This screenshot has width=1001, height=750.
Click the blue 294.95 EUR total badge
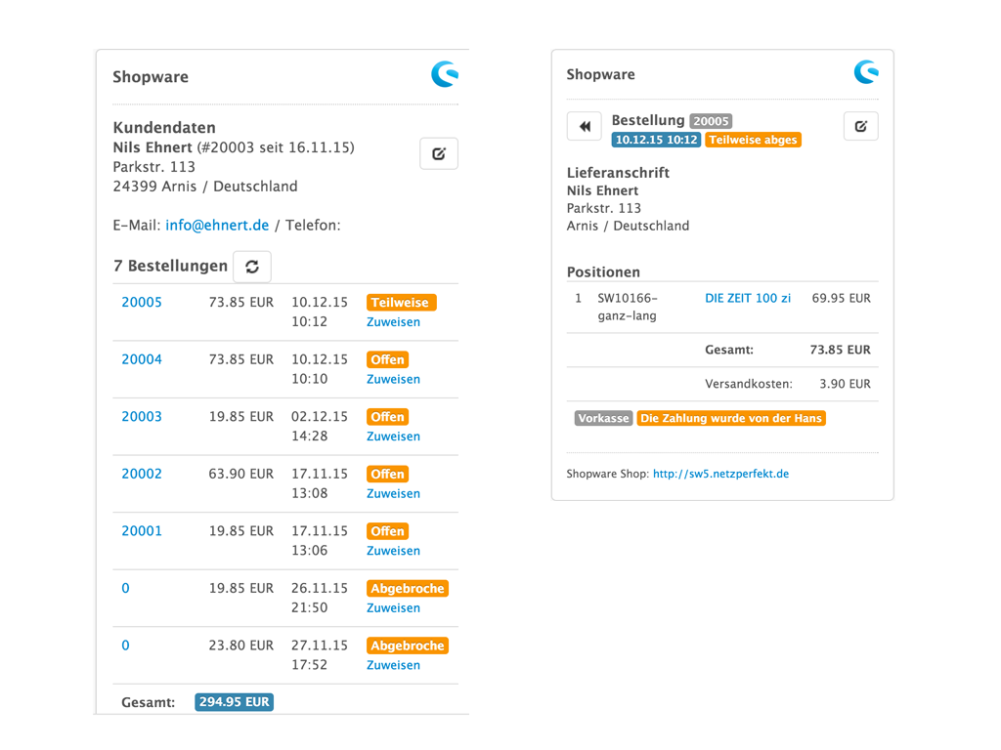pos(235,702)
